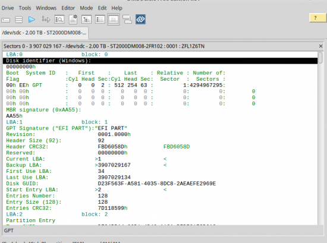Click the vertical scrollbar of the sector view
This screenshot has height=243, width=327.
point(320,138)
